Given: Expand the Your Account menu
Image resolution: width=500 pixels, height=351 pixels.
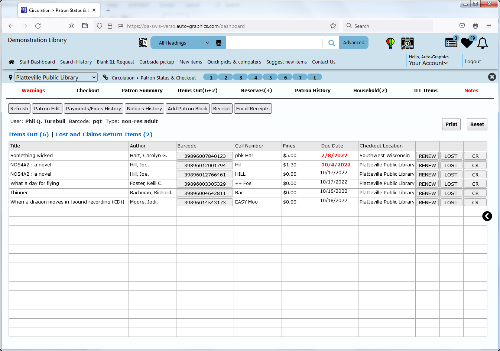Looking at the screenshot, I should 428,63.
